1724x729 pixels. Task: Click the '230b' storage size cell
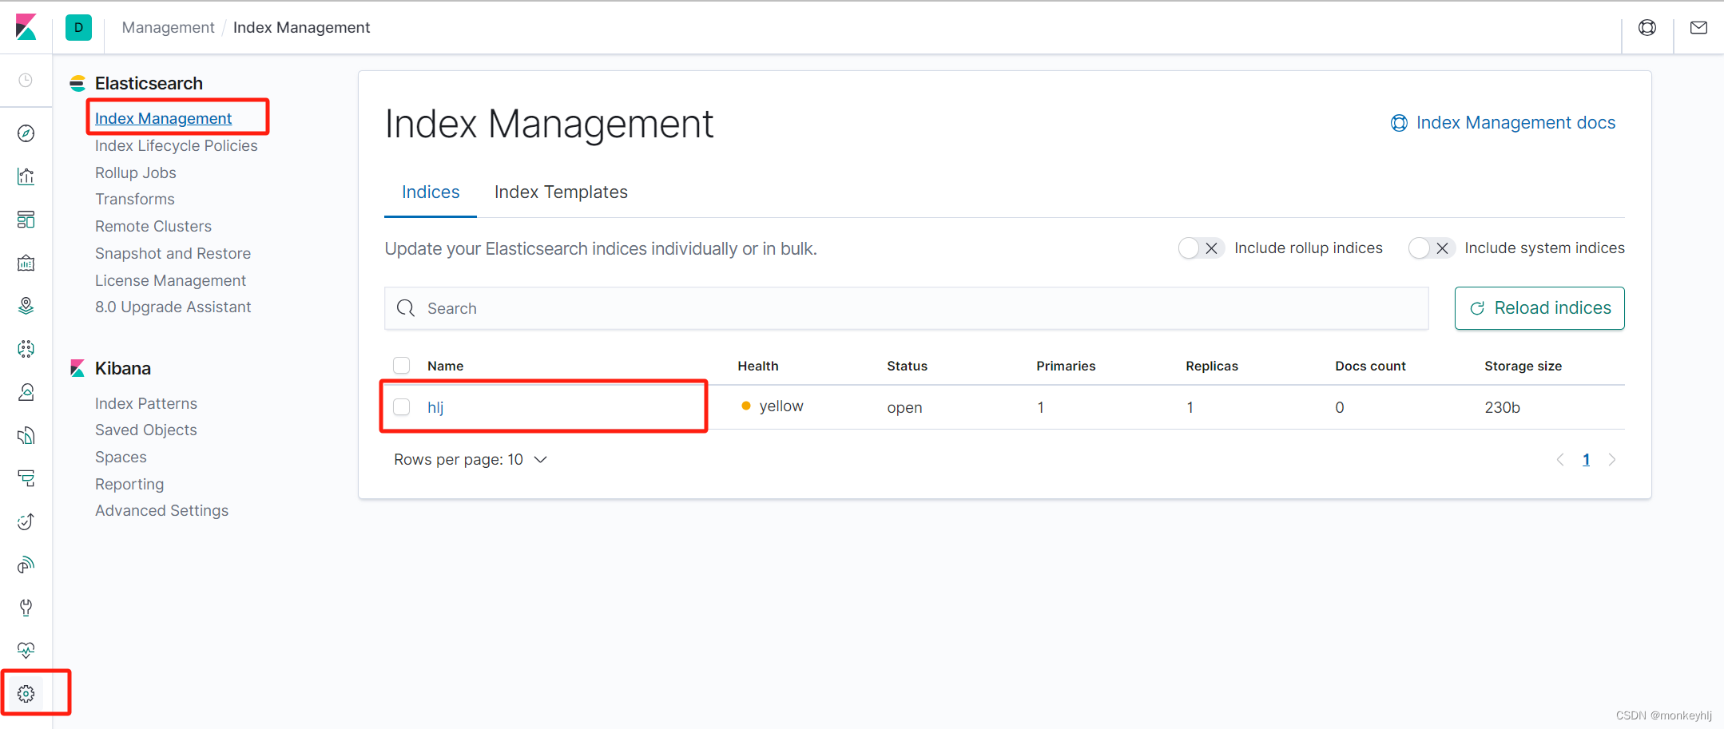point(1502,407)
